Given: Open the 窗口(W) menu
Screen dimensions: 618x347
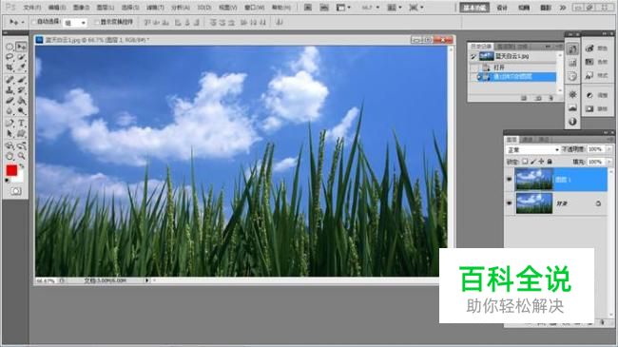Looking at the screenshot, I should point(254,8).
